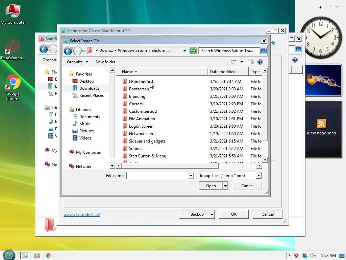The height and width of the screenshot is (260, 346).
Task: Click the Open button
Action: coord(211,186)
